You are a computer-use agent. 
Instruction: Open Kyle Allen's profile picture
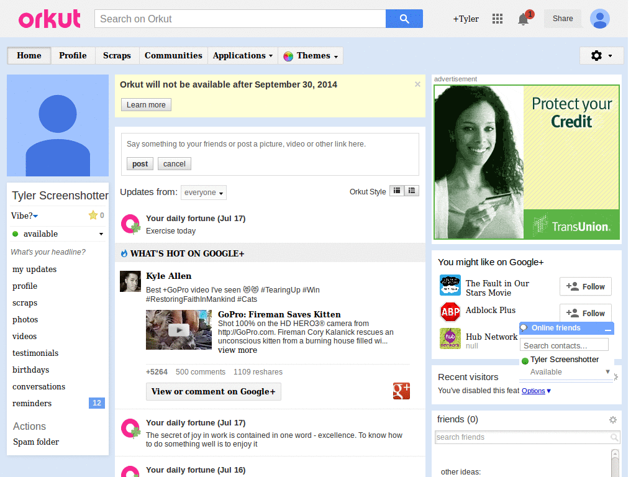coord(130,281)
